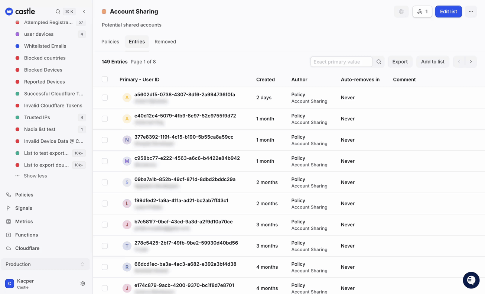
Task: Check the b7c581f7 entry checkbox
Action: pyautogui.click(x=105, y=224)
